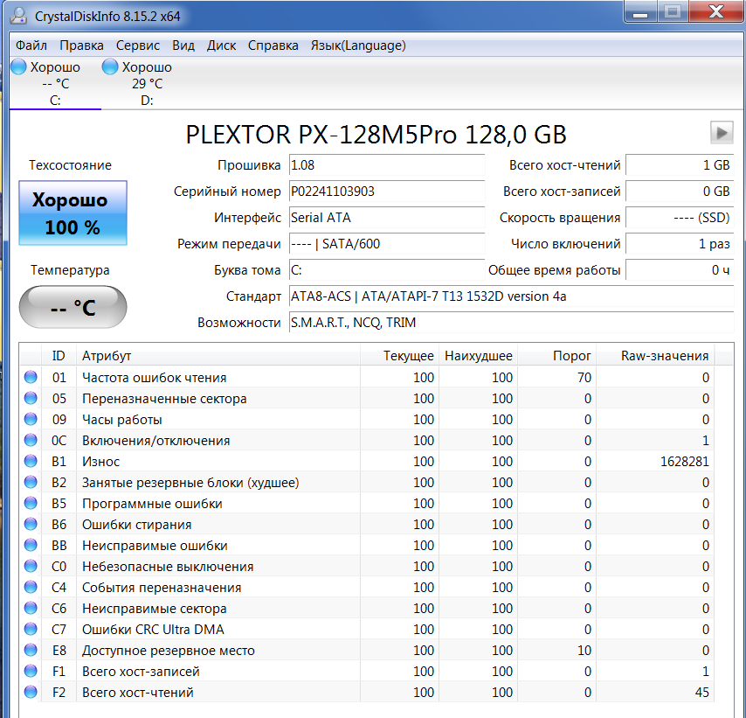
Task: Click status circle of attribute 0C row
Action: [31, 440]
